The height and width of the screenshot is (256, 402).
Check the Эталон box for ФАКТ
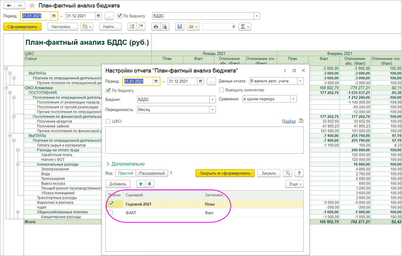[111, 213]
